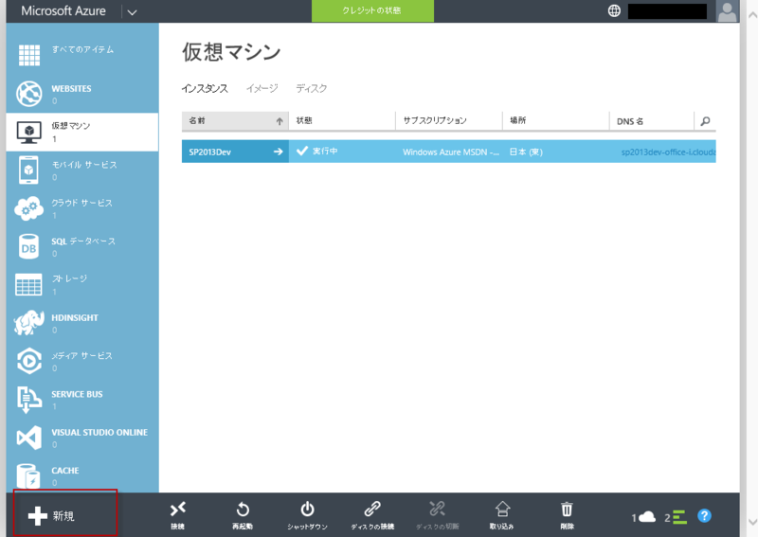Click the HDINSIGHT label in sidebar

[75, 317]
